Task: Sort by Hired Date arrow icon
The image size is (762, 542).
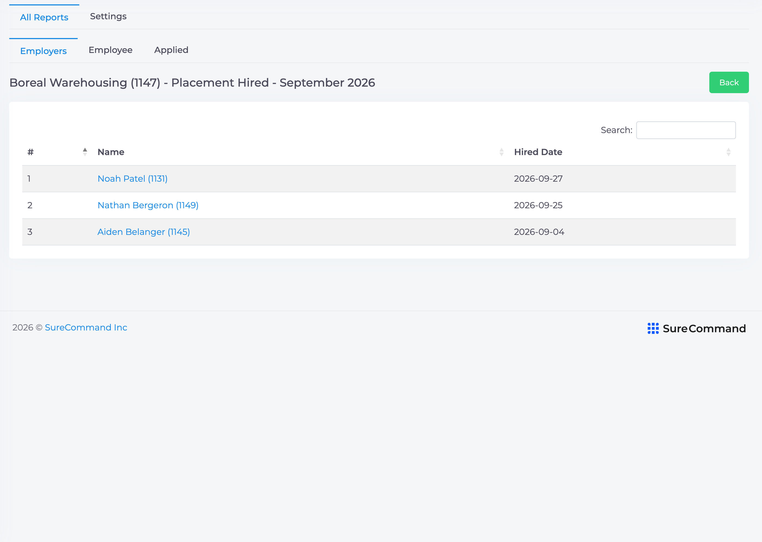Action: [728, 152]
